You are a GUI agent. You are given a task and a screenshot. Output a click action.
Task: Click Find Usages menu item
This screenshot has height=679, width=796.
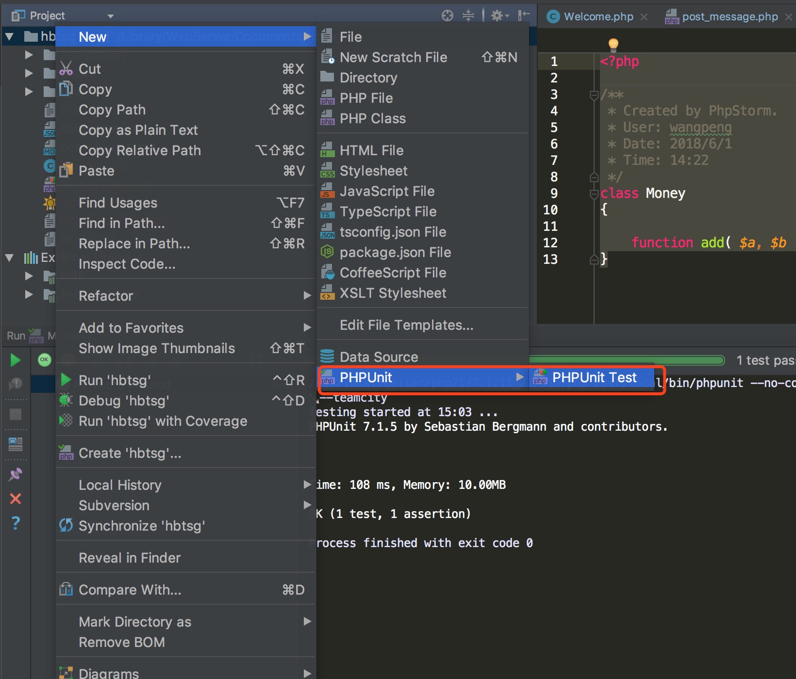(x=185, y=203)
